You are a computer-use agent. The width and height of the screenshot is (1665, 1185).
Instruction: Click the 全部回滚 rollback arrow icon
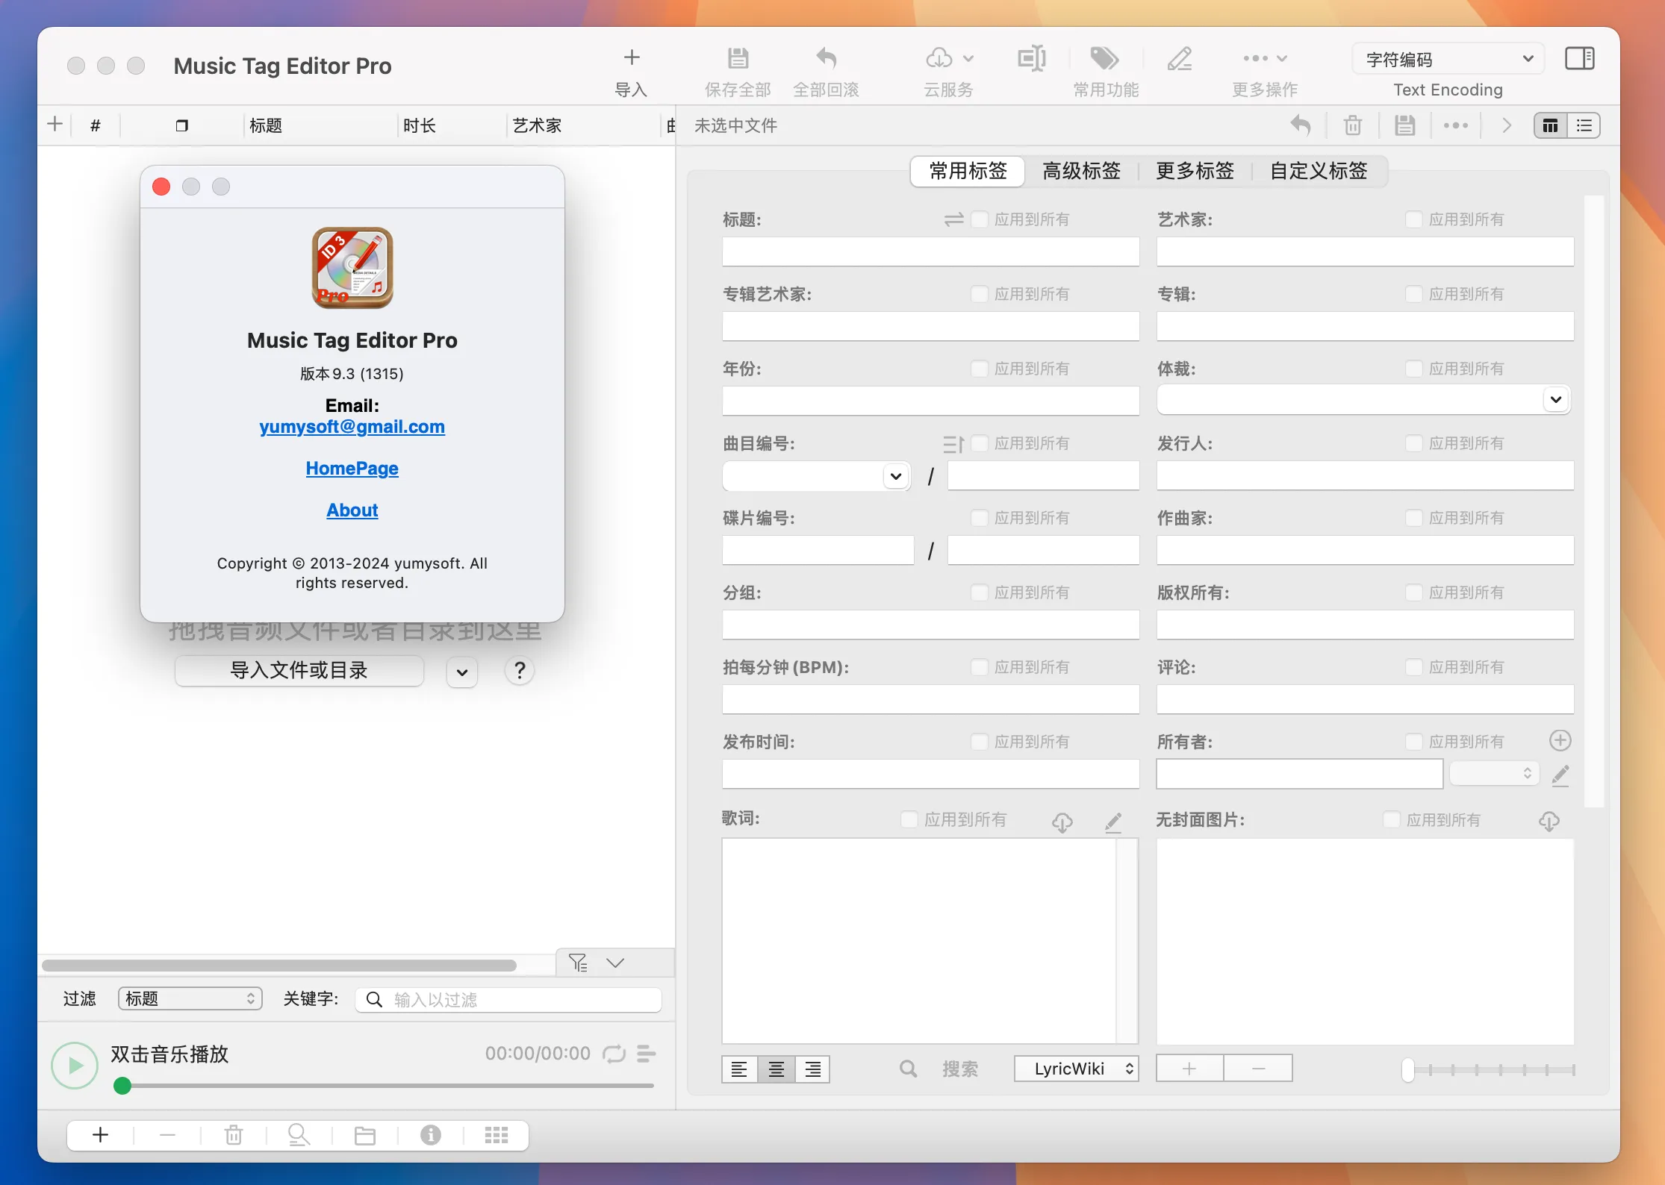pos(826,57)
